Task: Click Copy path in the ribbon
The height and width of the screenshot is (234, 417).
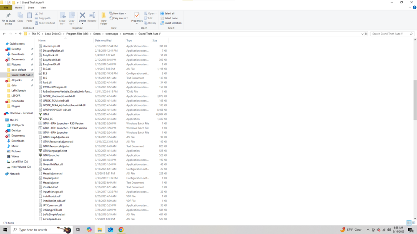Action: pos(43,18)
